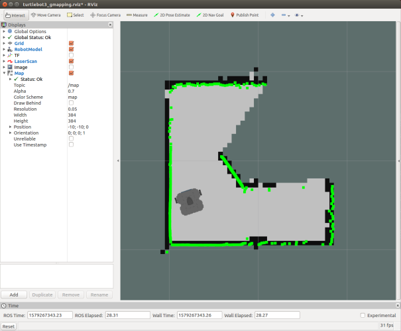Enable the Image display checkbox
This screenshot has height=331, width=401.
tap(71, 67)
